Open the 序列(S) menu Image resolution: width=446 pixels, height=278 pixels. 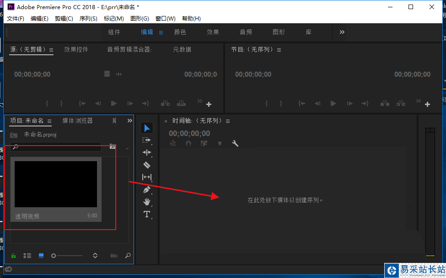point(88,18)
